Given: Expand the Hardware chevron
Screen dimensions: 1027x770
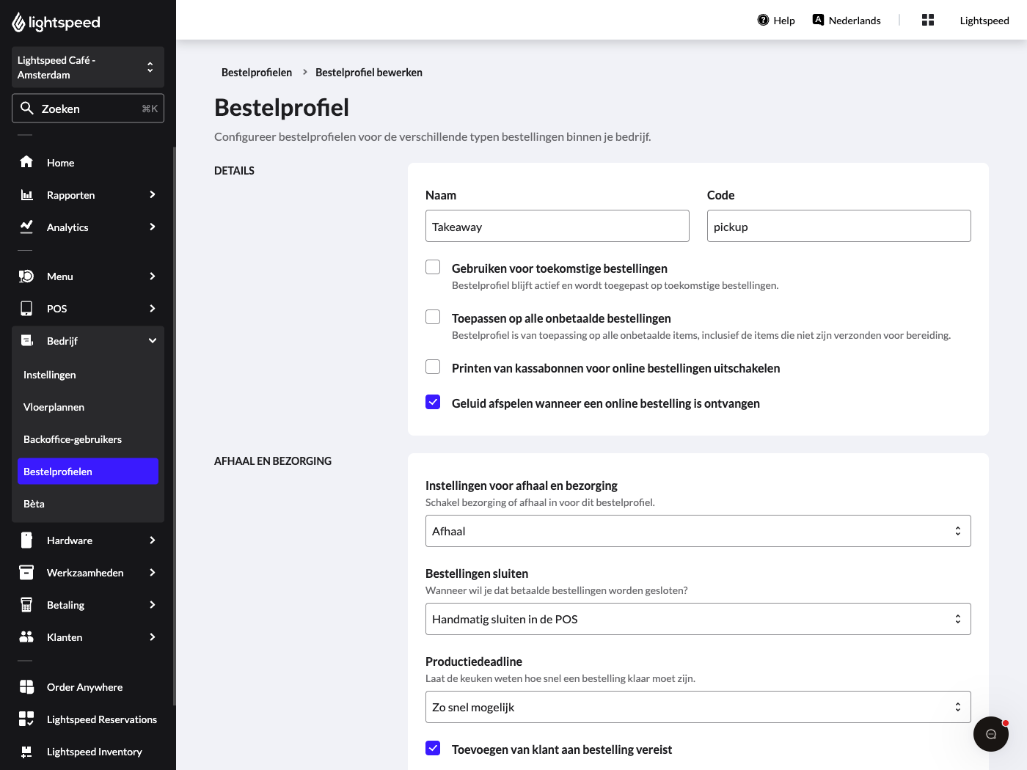Looking at the screenshot, I should [x=153, y=540].
